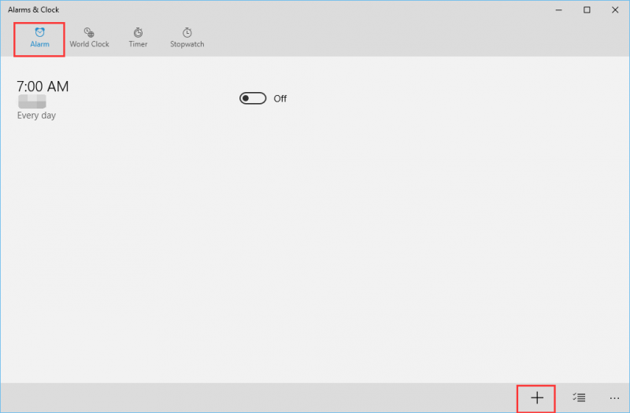Open the more options ellipsis menu
Viewport: 630px width, 413px height.
coord(614,398)
